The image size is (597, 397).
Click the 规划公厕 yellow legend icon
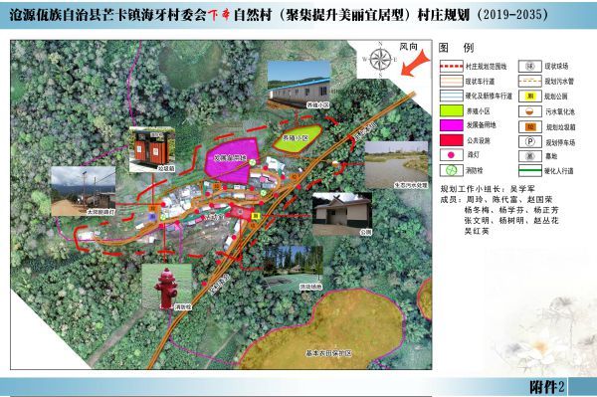click(x=530, y=97)
